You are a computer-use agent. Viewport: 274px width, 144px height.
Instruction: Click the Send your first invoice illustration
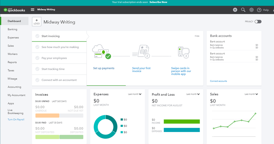tap(141, 52)
